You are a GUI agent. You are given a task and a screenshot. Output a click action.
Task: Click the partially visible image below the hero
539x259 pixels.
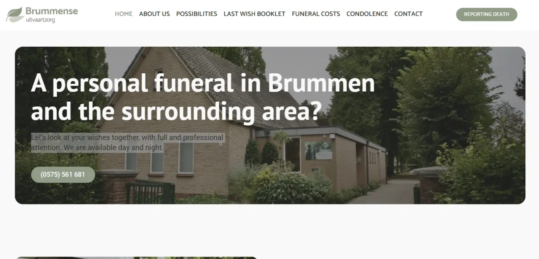(x=136, y=258)
